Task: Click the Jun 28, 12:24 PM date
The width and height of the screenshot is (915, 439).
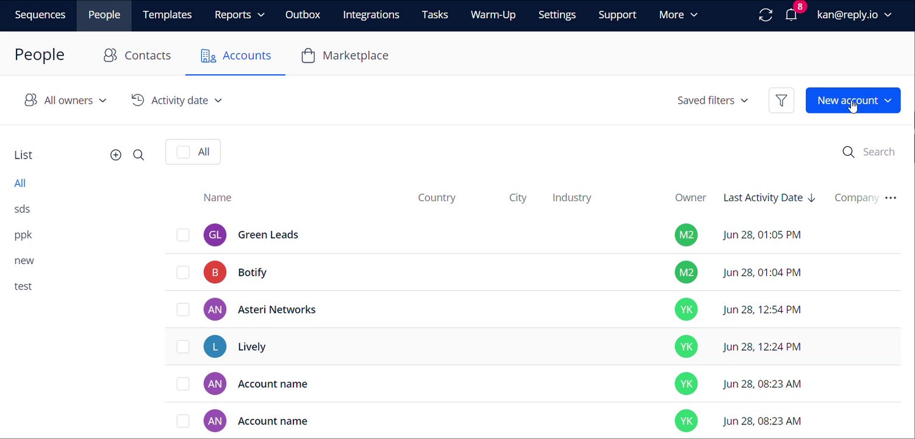Action: pyautogui.click(x=762, y=347)
